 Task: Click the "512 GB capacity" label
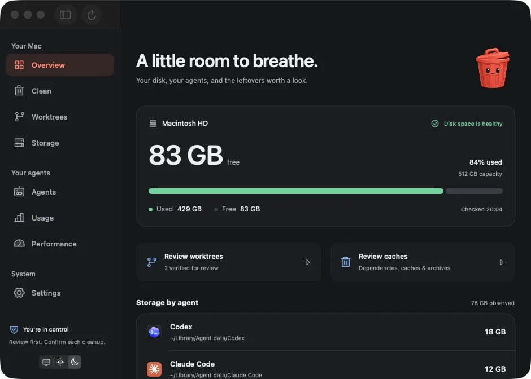click(x=480, y=174)
